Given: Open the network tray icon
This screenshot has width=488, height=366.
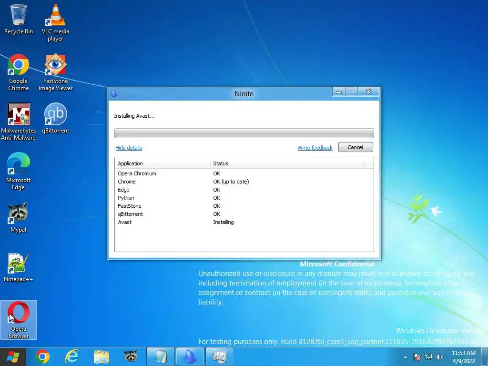Looking at the screenshot, I should 428,357.
